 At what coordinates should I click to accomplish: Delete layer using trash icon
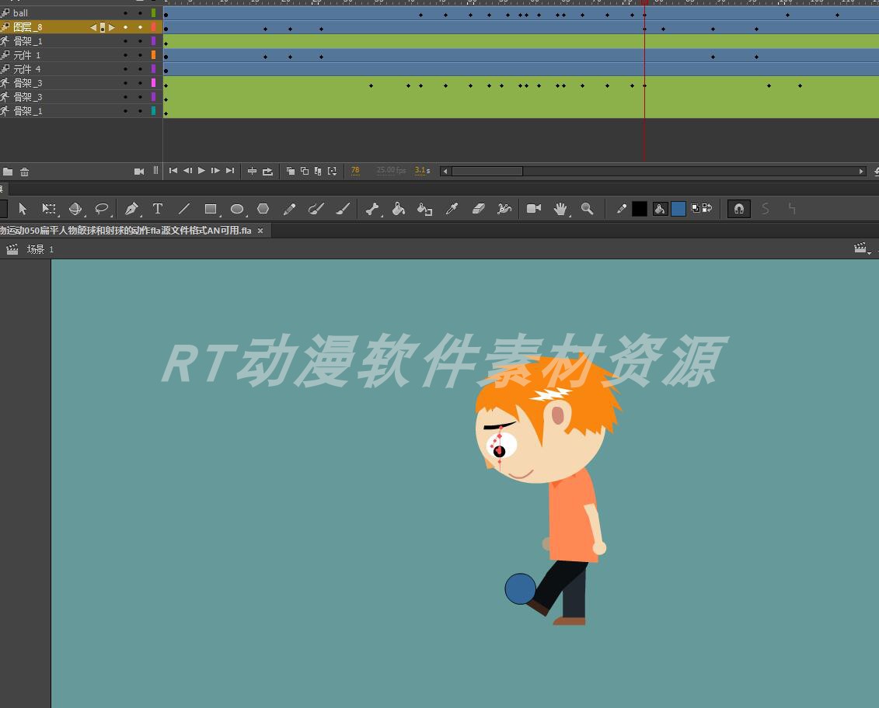coord(25,172)
